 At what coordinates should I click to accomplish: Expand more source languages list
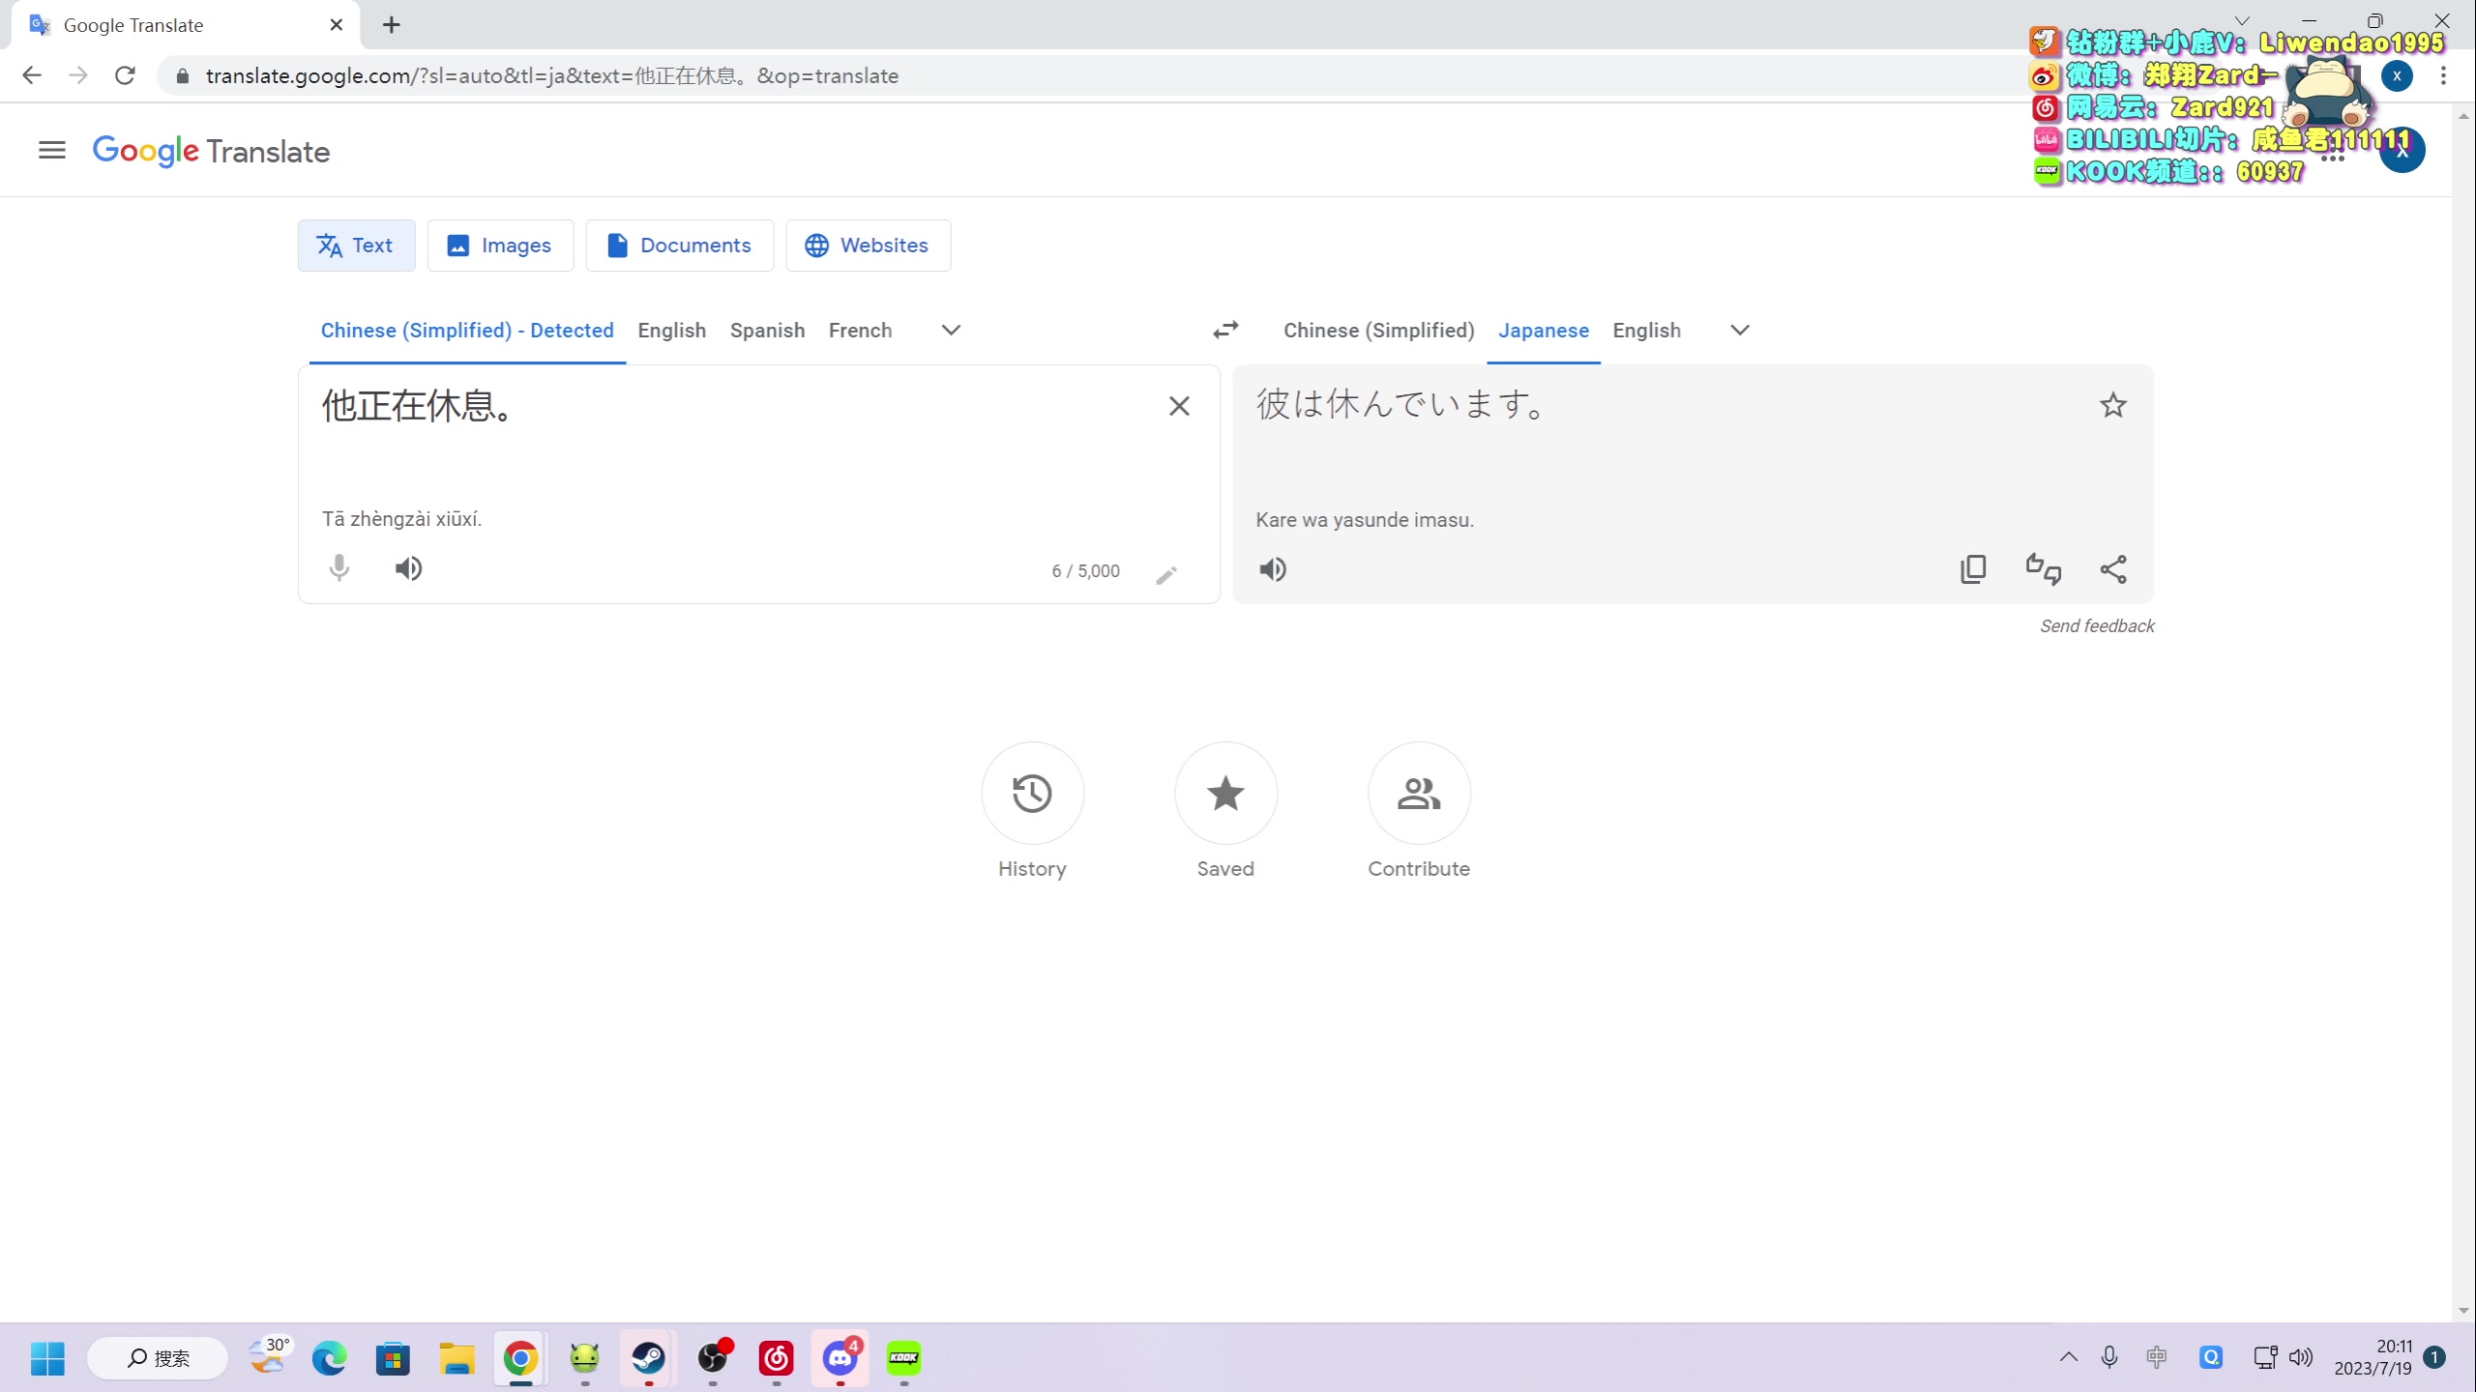[951, 331]
